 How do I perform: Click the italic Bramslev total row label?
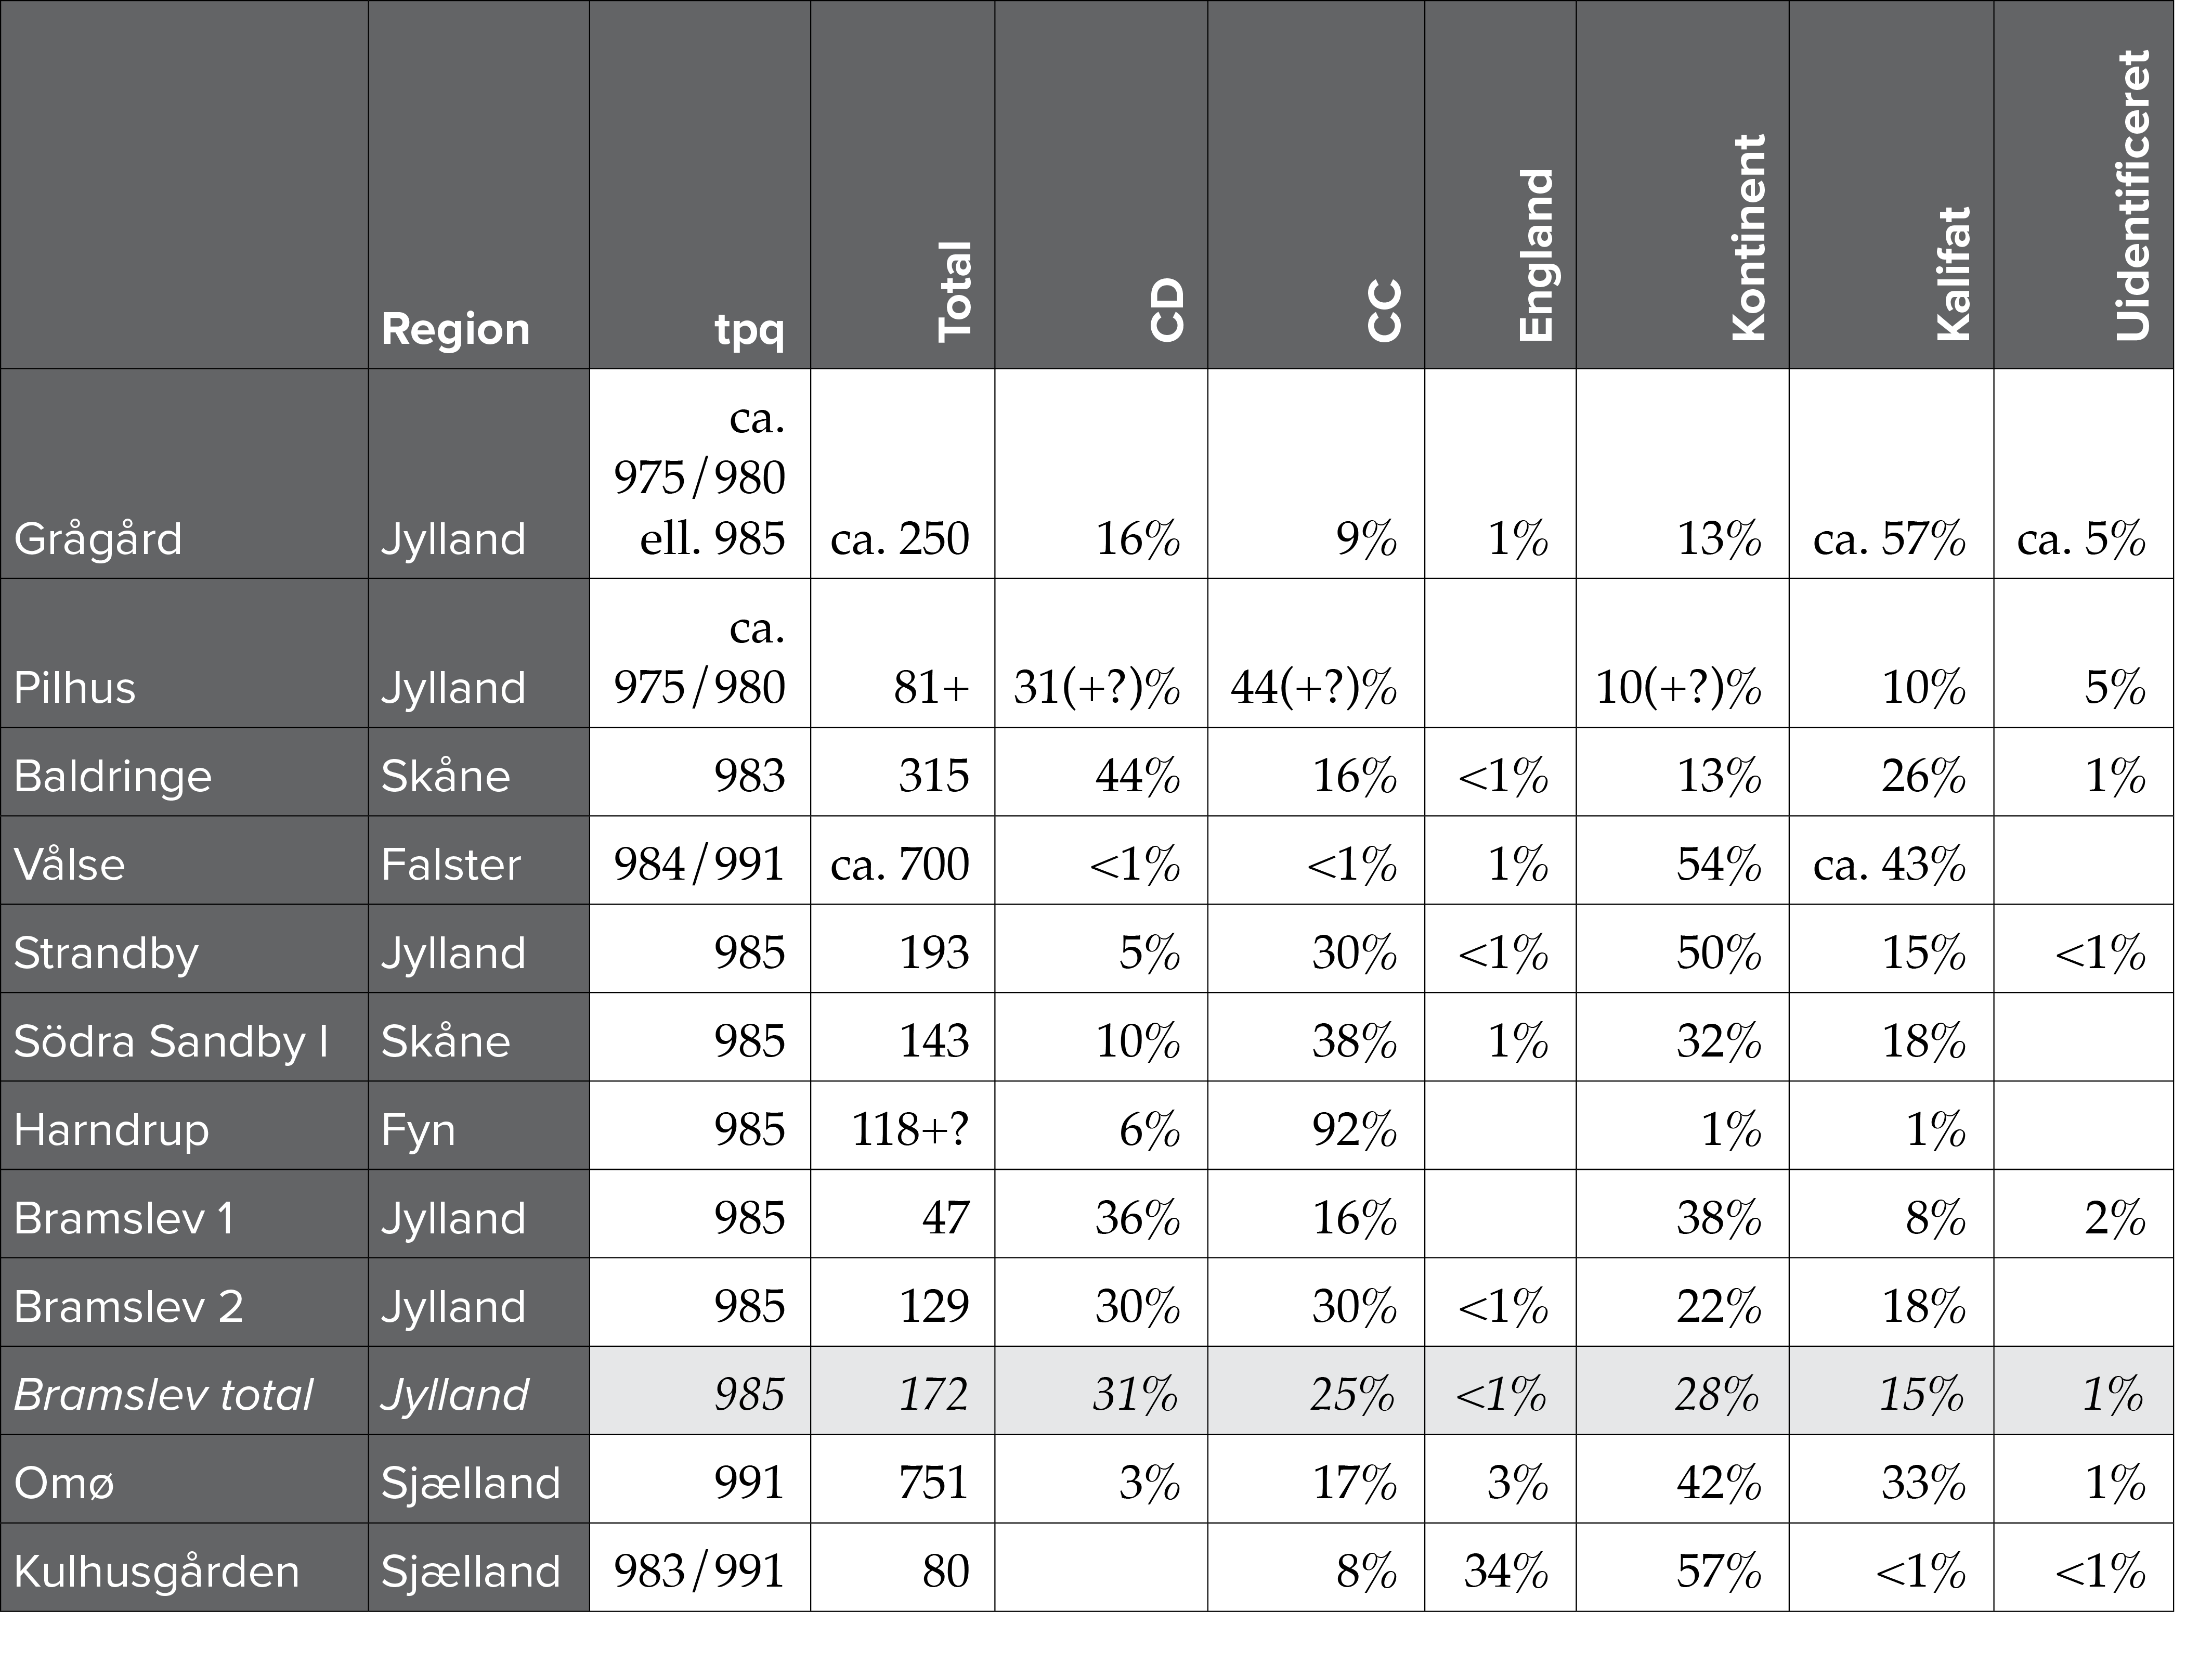(163, 1395)
